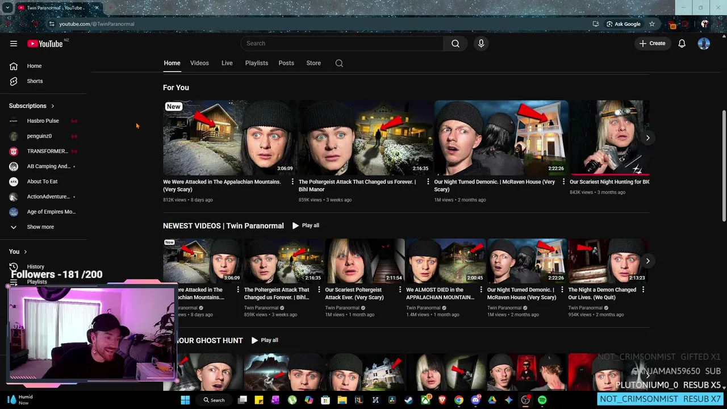Open Discord from the taskbar

point(475,400)
